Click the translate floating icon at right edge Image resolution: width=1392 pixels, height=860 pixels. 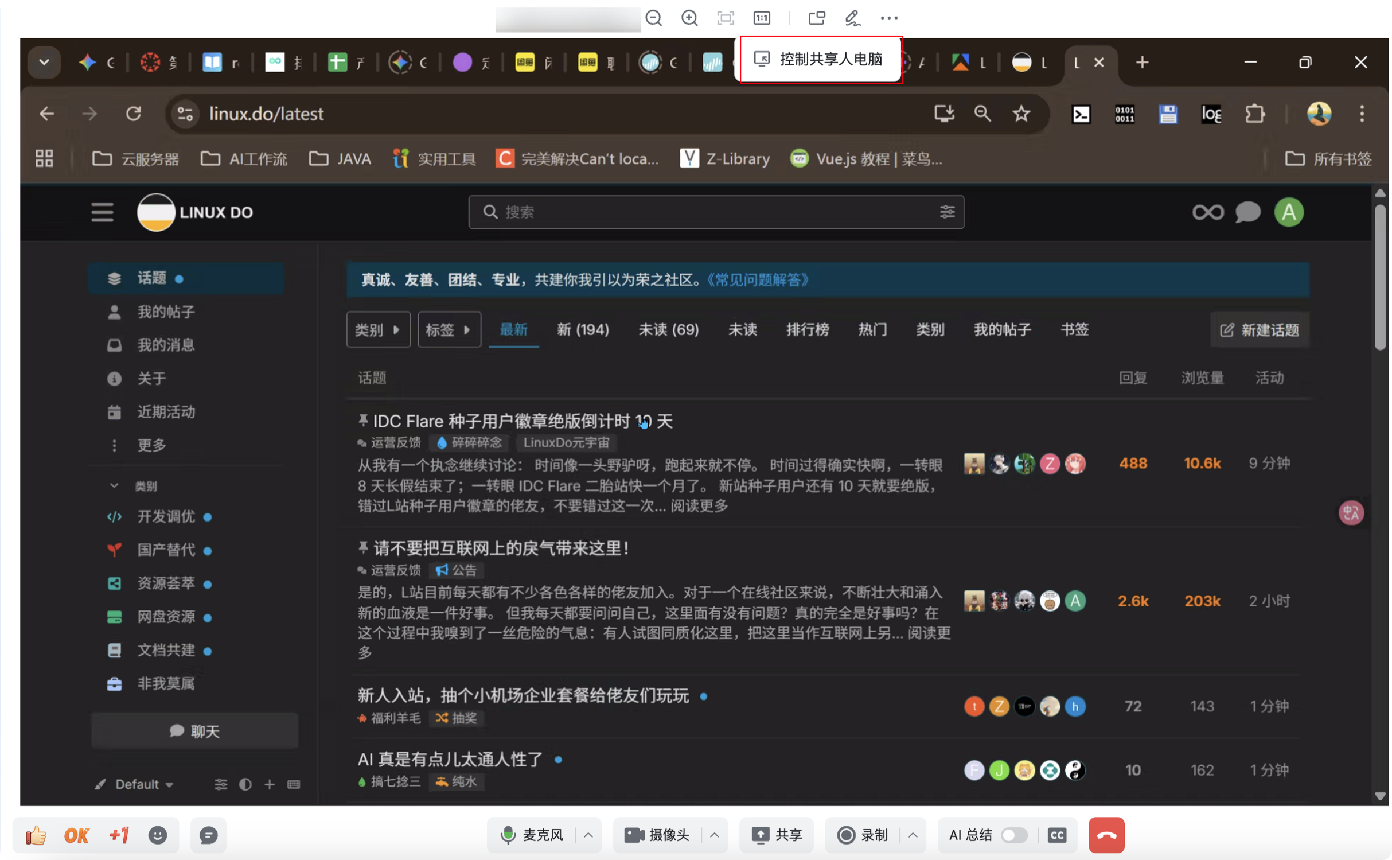coord(1351,512)
